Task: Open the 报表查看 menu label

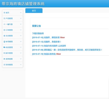Action: (9, 59)
